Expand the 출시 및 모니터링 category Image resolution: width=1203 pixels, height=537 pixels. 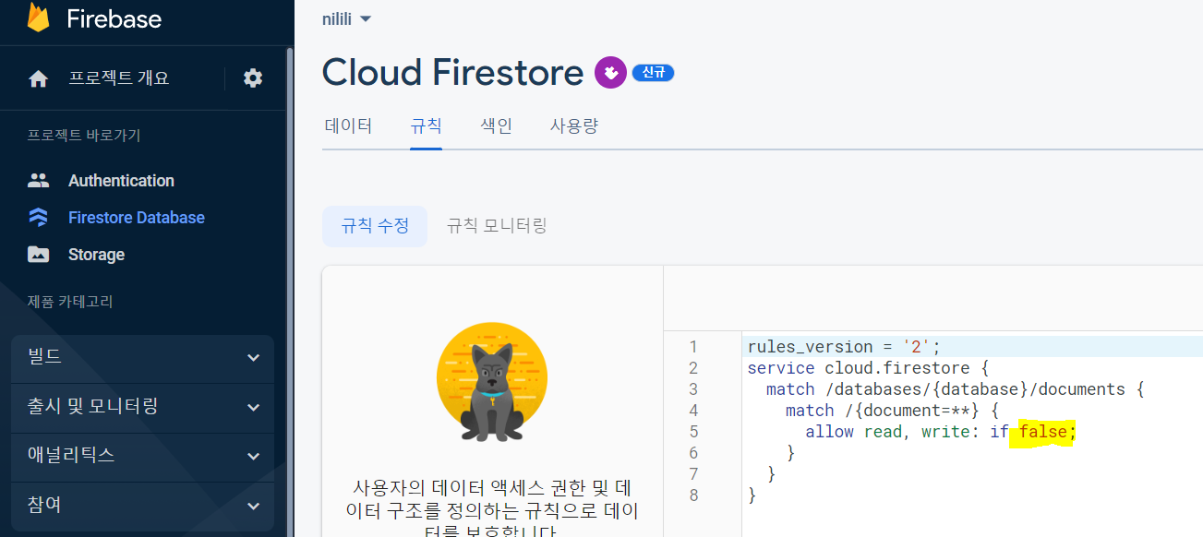point(142,407)
